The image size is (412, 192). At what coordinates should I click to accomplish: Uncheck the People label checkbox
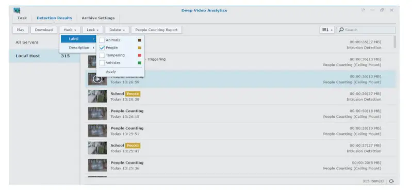click(102, 48)
